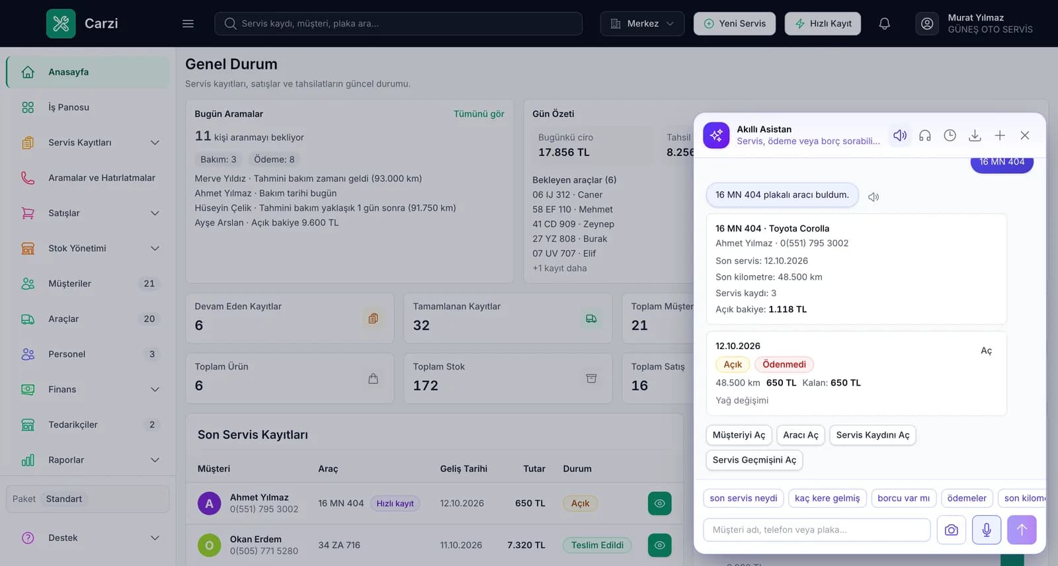Click the camera icon in assistant input
Viewport: 1058px width, 566px height.
952,530
